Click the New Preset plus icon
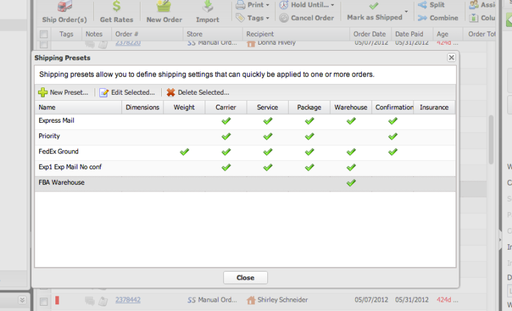Viewport: 512px width, 311px height. pyautogui.click(x=43, y=93)
